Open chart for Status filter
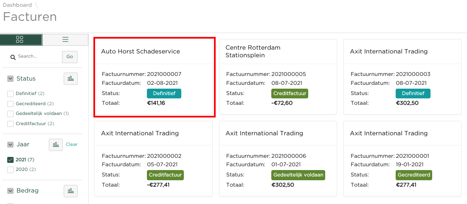This screenshot has height=204, width=467. (x=70, y=78)
